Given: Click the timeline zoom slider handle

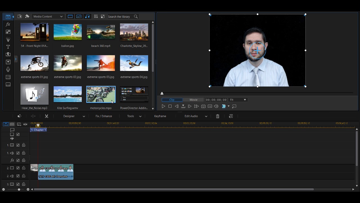Looking at the screenshot, I should pos(19,189).
